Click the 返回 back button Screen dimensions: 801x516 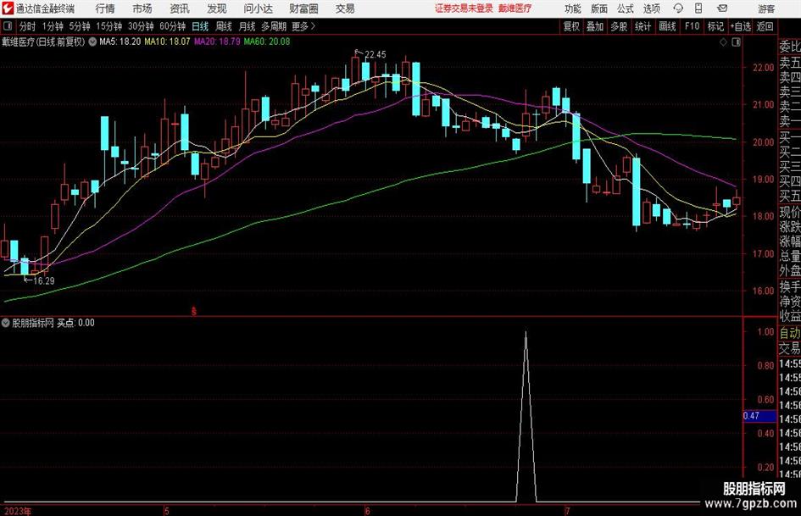point(765,26)
